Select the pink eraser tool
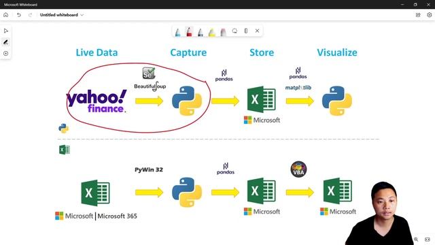 tap(223, 32)
